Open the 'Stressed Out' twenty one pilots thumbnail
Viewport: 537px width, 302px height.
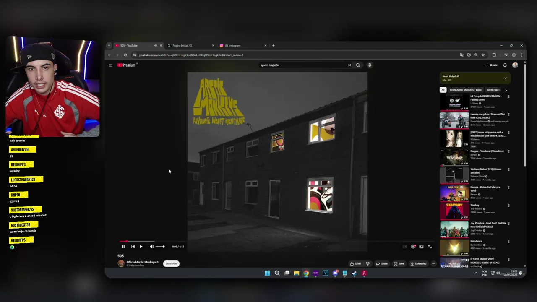point(454,121)
